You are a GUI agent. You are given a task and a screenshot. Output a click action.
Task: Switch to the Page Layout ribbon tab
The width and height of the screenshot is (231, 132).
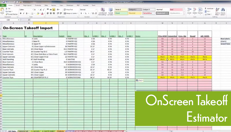tap(27, 5)
